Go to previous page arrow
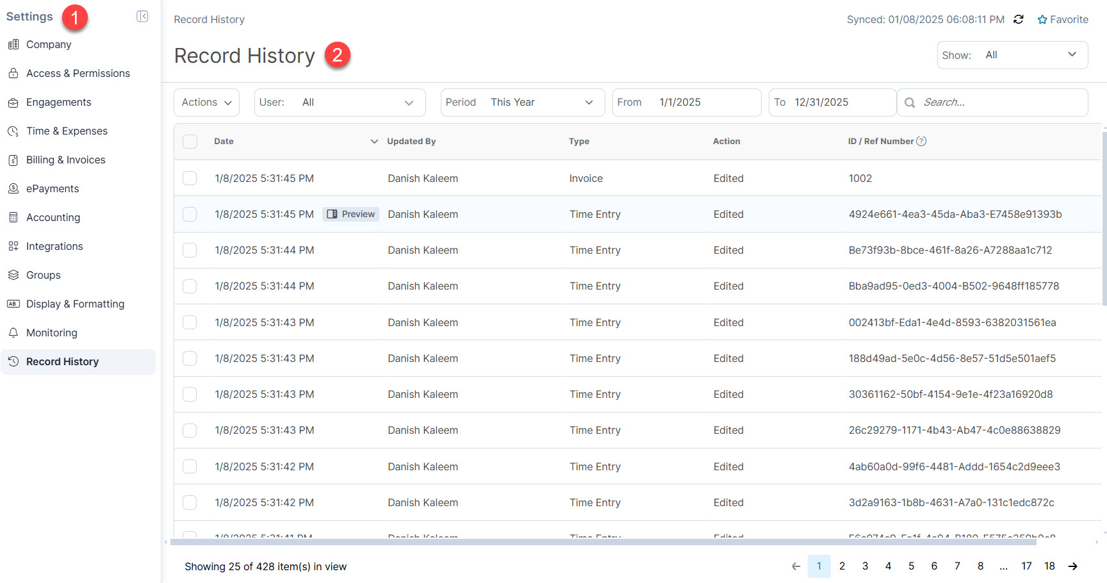 coord(796,566)
